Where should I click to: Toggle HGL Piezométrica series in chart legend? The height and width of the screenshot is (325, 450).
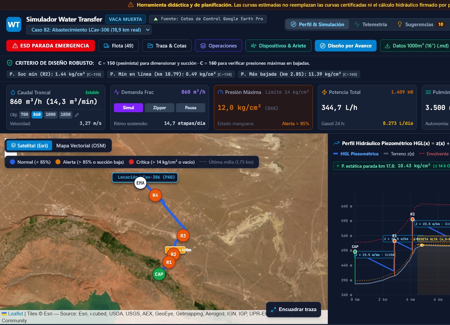pyautogui.click(x=356, y=154)
